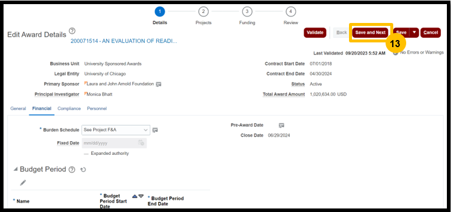Screen dimensions: 451x212
Task: Collapse the Budget Period section
Action: (15, 170)
